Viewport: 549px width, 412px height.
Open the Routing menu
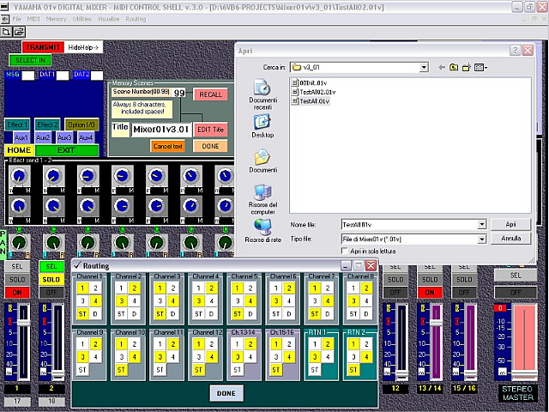coord(136,19)
